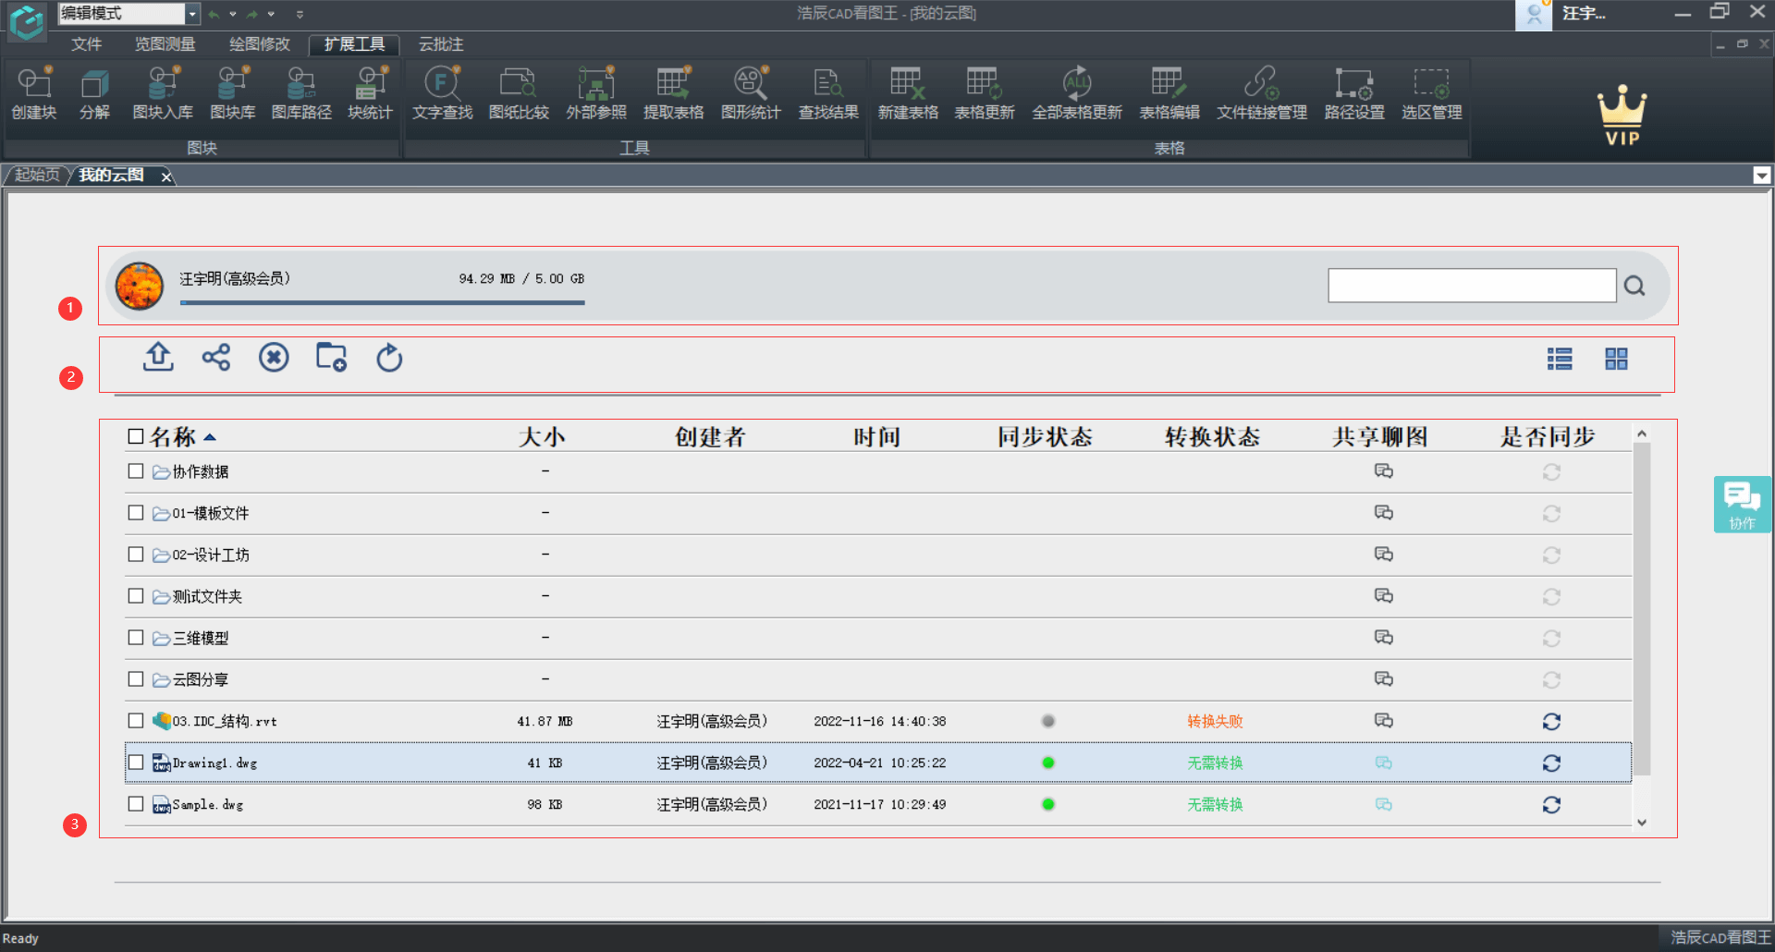Viewport: 1775px width, 952px height.
Task: Click the delete circle-X icon
Action: pyautogui.click(x=274, y=357)
